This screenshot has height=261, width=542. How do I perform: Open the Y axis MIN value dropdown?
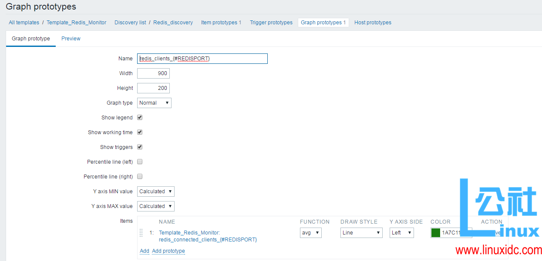pos(155,191)
